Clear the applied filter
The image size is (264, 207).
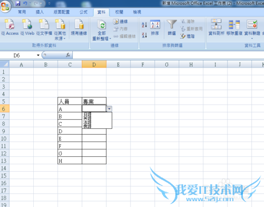tap(187, 22)
